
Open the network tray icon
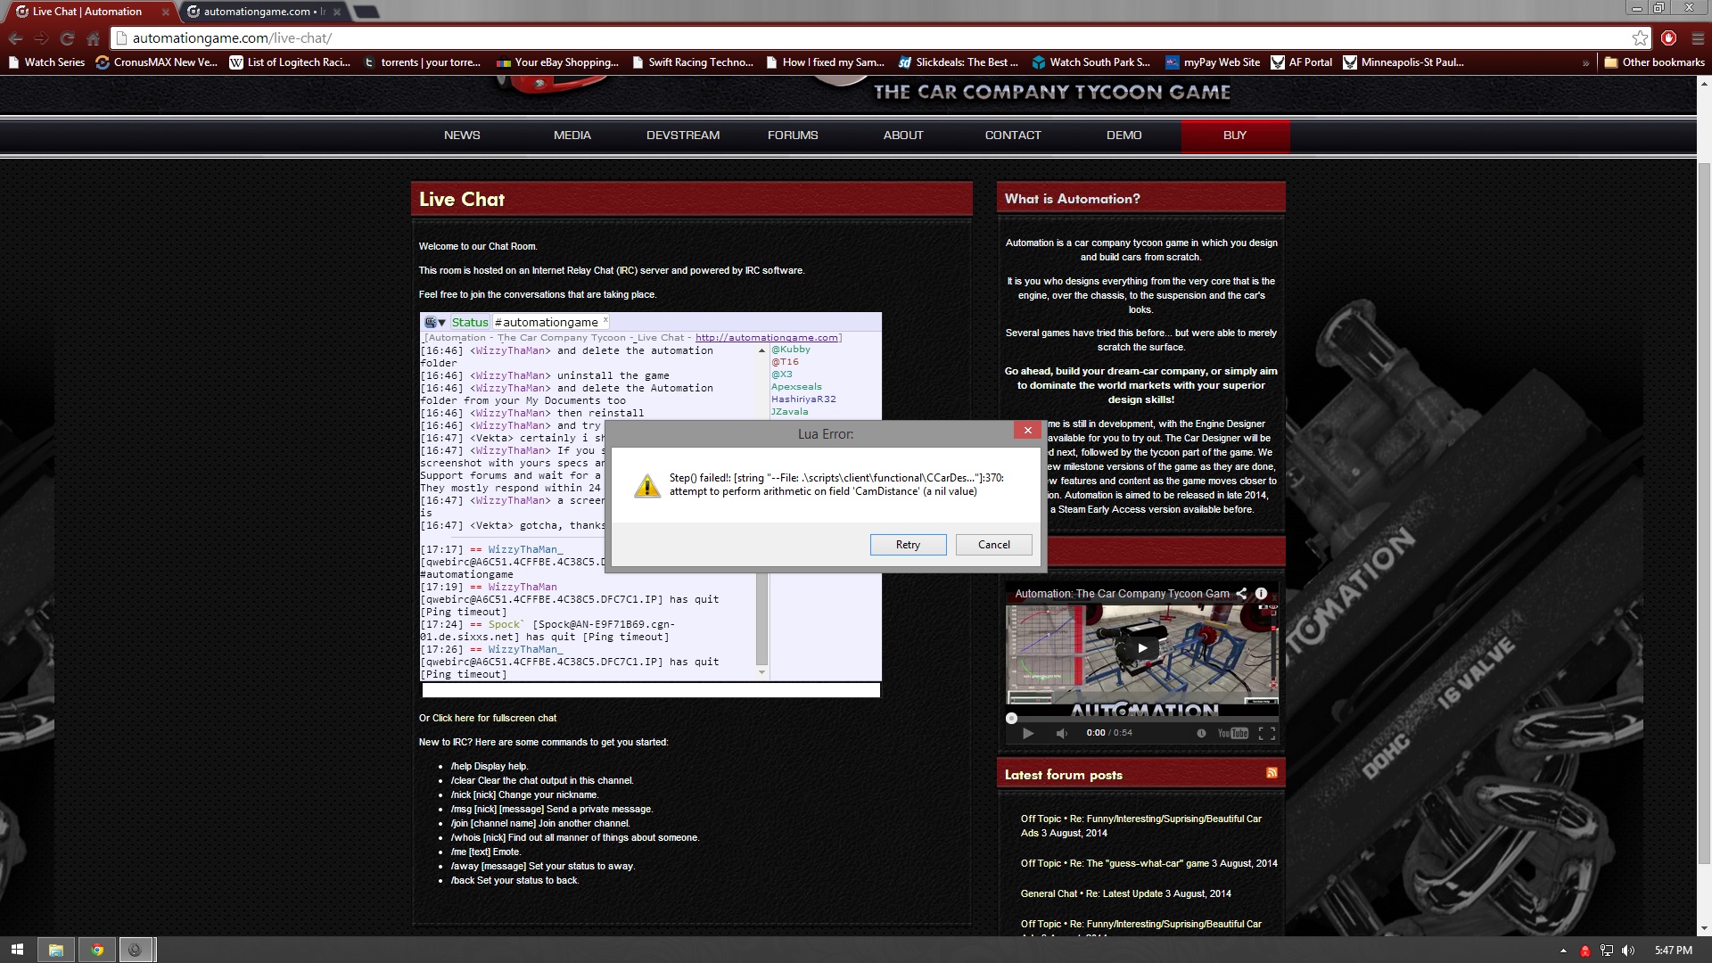(x=1607, y=951)
